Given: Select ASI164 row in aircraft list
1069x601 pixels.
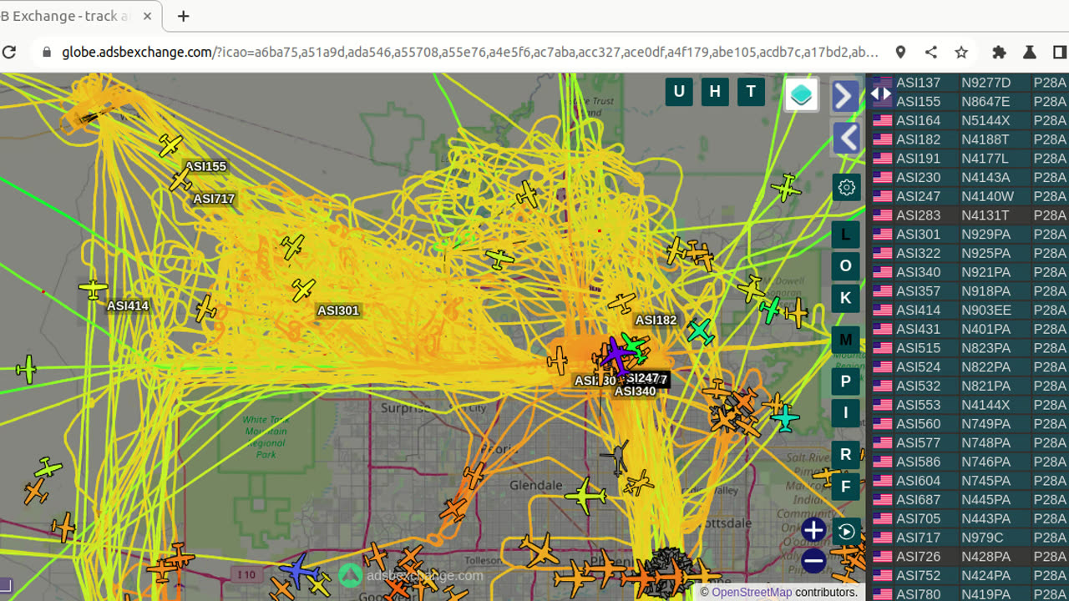Looking at the screenshot, I should point(969,120).
